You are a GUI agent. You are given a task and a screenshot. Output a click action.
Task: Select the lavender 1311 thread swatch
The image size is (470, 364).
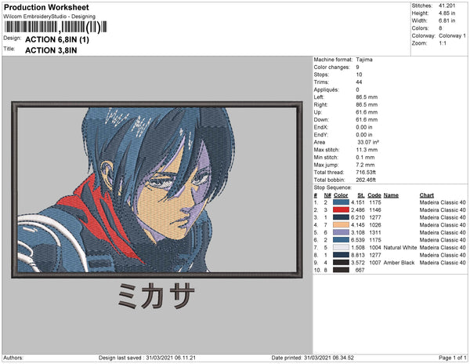(341, 232)
